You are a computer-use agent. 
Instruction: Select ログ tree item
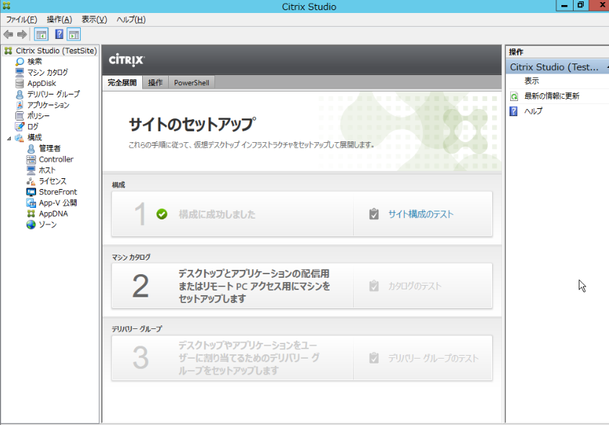pos(32,127)
